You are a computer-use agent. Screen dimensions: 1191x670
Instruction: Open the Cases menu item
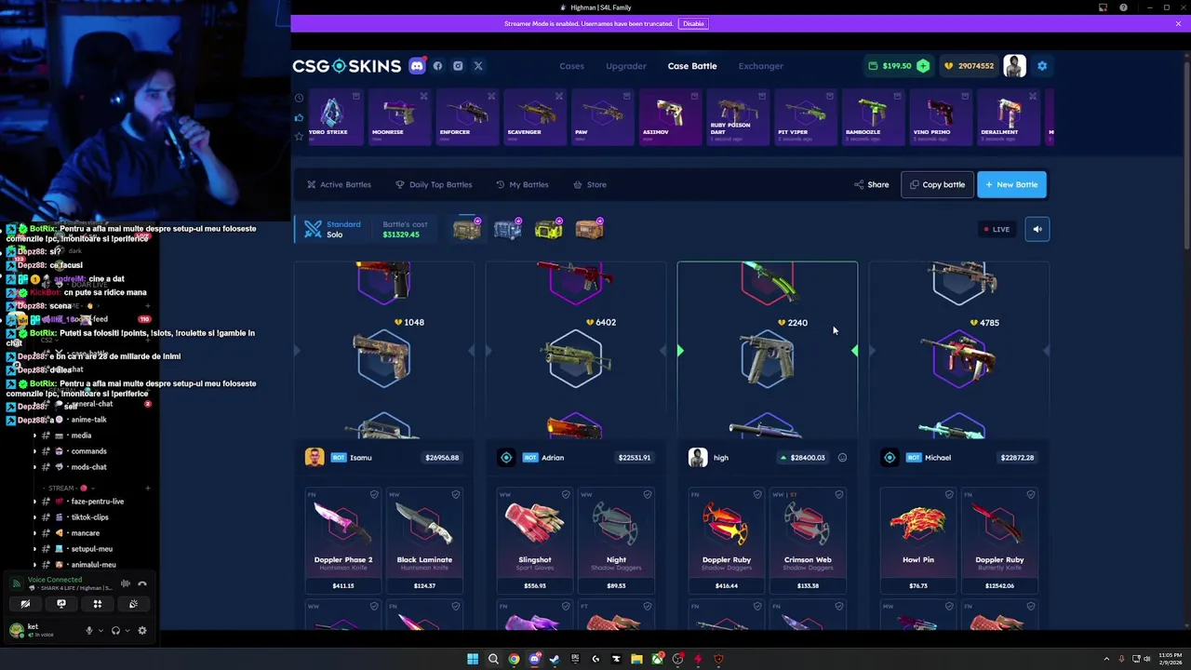[x=571, y=66]
